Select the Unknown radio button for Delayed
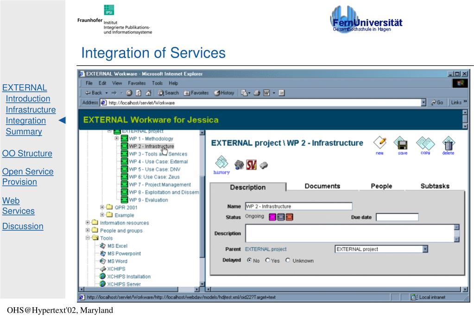 288,260
